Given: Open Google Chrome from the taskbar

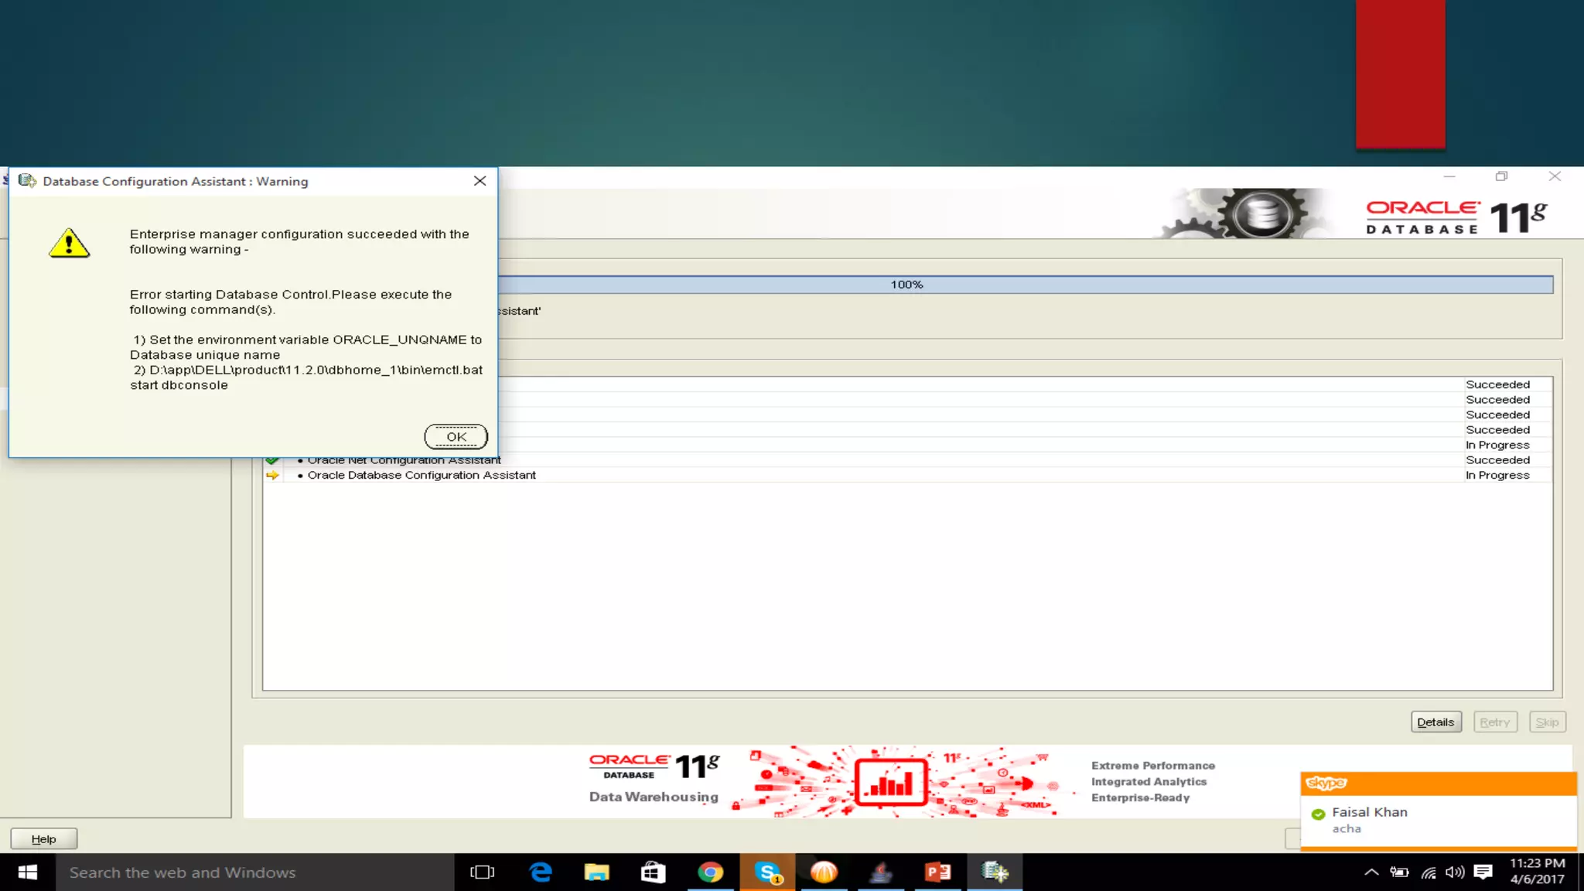Looking at the screenshot, I should (710, 872).
